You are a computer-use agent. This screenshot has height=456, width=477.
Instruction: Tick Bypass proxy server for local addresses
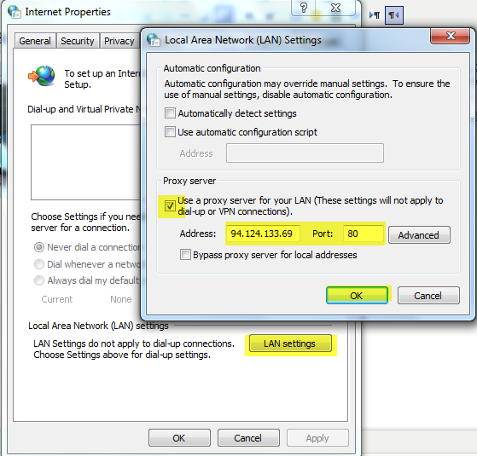185,254
